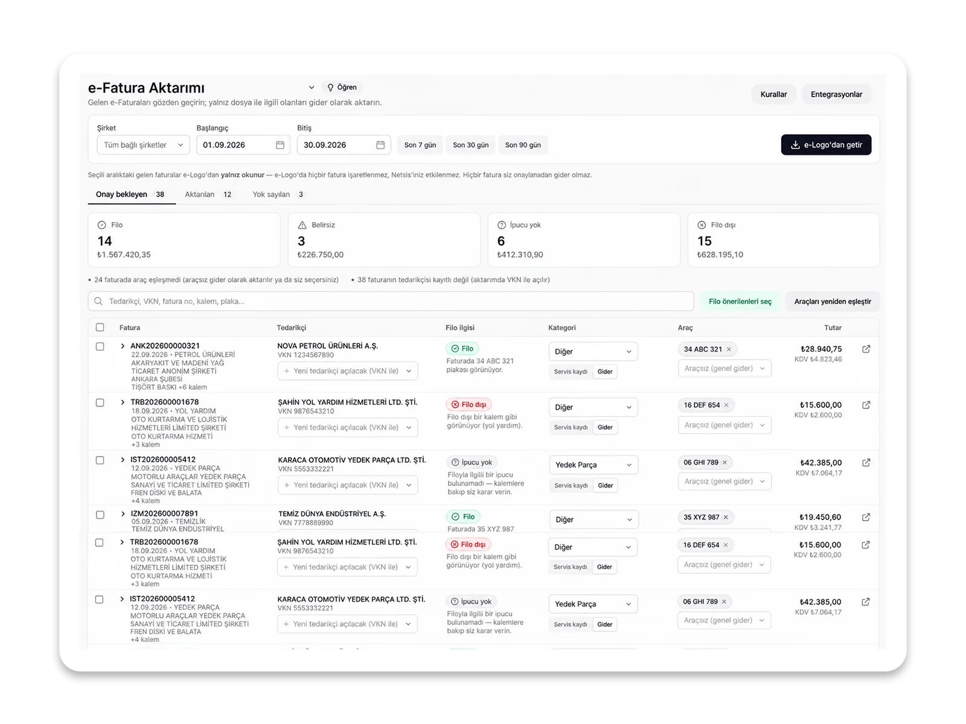Image resolution: width=966 pixels, height=724 pixels.
Task: Check invoice ANK202600000321 row
Action: point(100,346)
